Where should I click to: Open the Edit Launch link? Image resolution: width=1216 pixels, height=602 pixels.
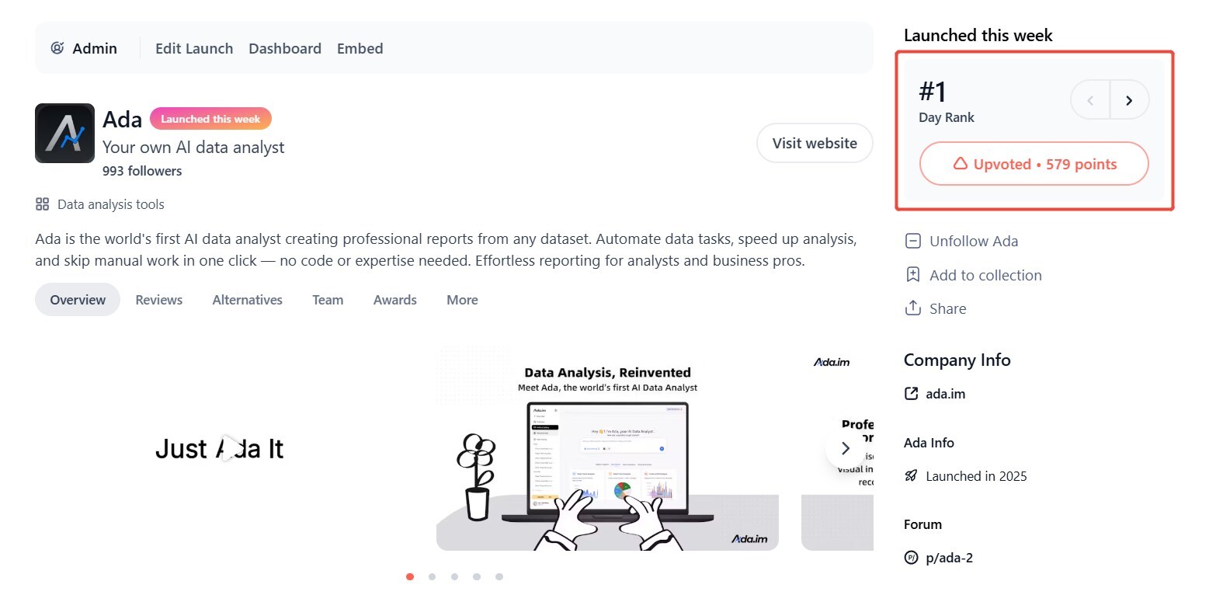194,48
